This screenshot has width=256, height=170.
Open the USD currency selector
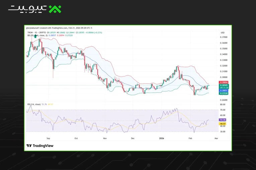tap(223, 33)
